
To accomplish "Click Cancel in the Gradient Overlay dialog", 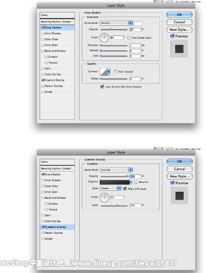I will (x=179, y=169).
